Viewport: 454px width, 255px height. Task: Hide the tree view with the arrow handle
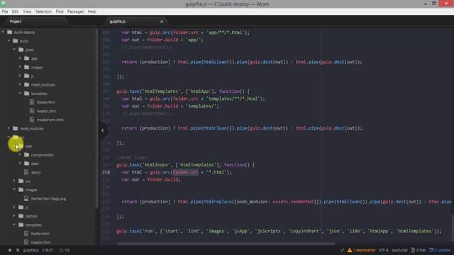103,130
